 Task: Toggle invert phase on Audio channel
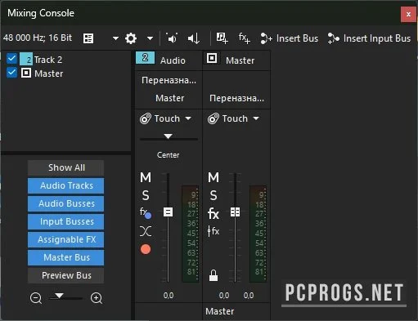coord(146,231)
